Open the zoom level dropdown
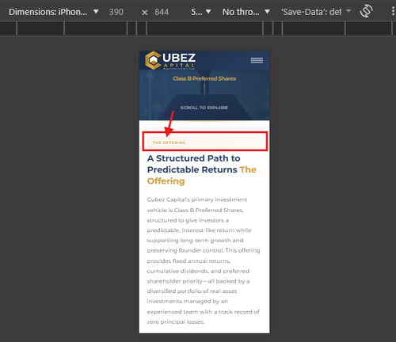This screenshot has width=396, height=342. (x=201, y=12)
